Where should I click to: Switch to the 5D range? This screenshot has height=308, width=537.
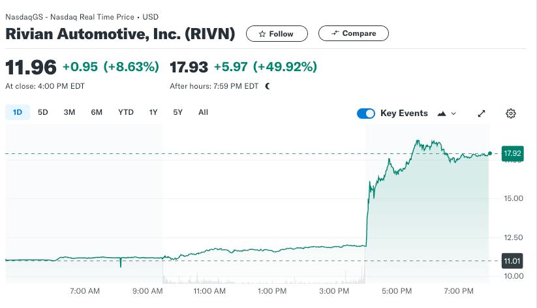pos(43,112)
